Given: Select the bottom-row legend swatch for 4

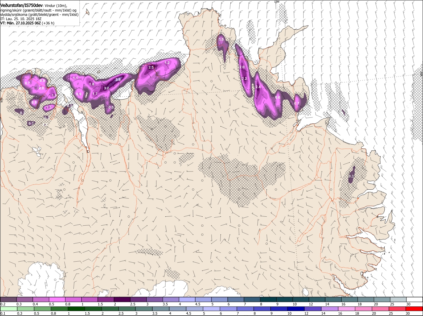Looking at the screenshot, I should click(x=178, y=309).
